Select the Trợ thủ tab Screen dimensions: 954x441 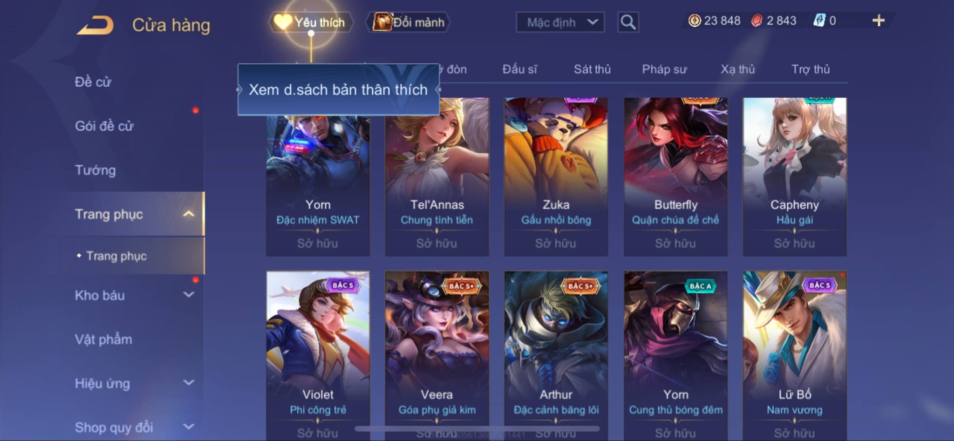811,69
